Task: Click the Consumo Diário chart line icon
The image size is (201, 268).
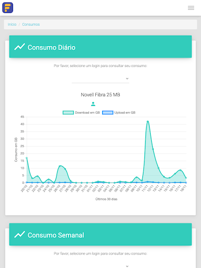Action: coord(19,47)
